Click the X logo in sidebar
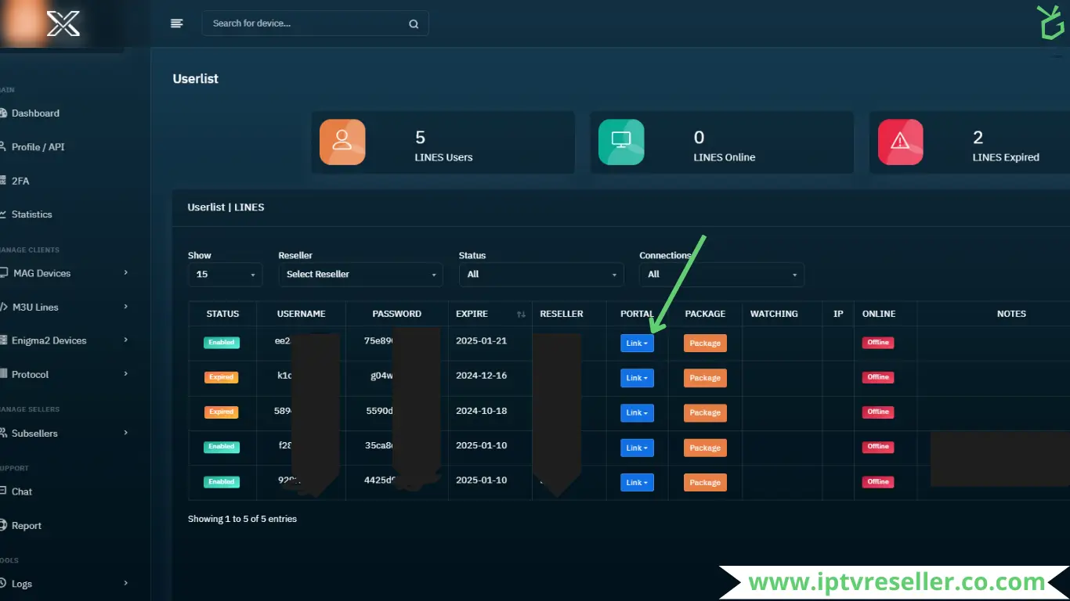The height and width of the screenshot is (601, 1070). pos(63,23)
